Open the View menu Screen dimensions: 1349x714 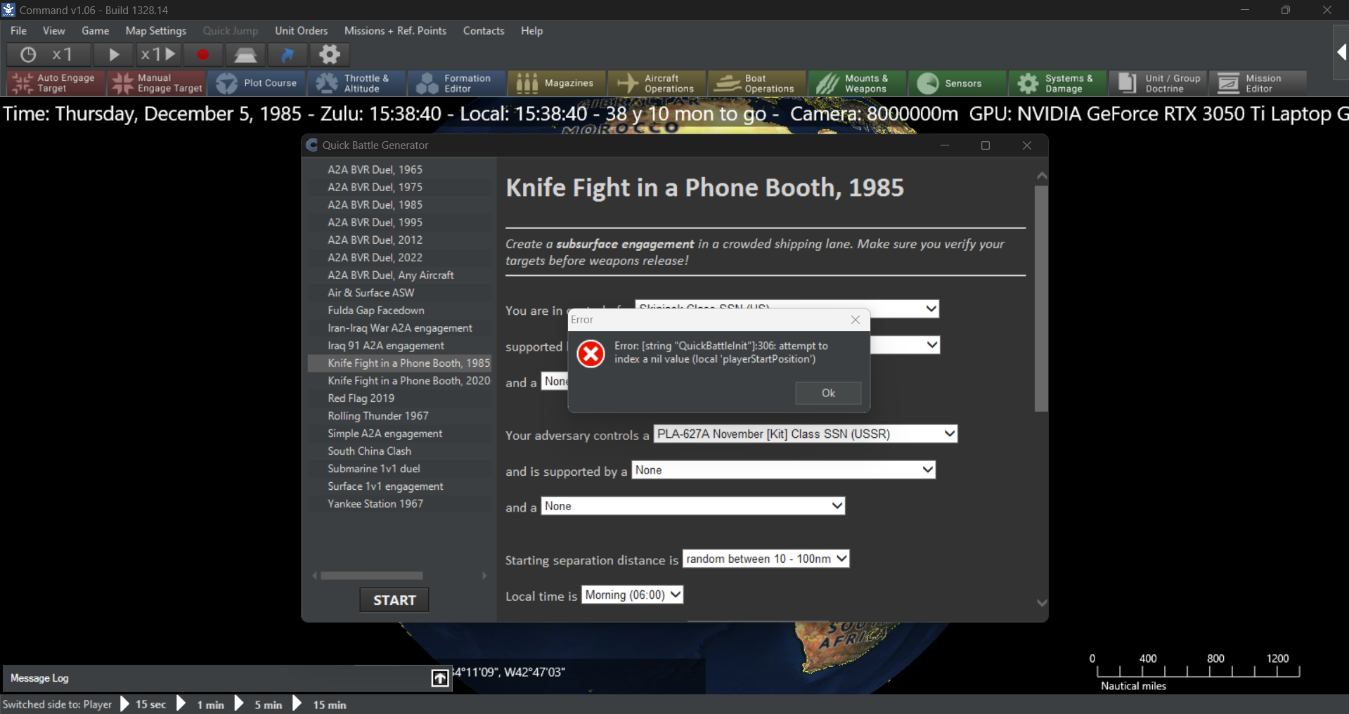pyautogui.click(x=53, y=31)
